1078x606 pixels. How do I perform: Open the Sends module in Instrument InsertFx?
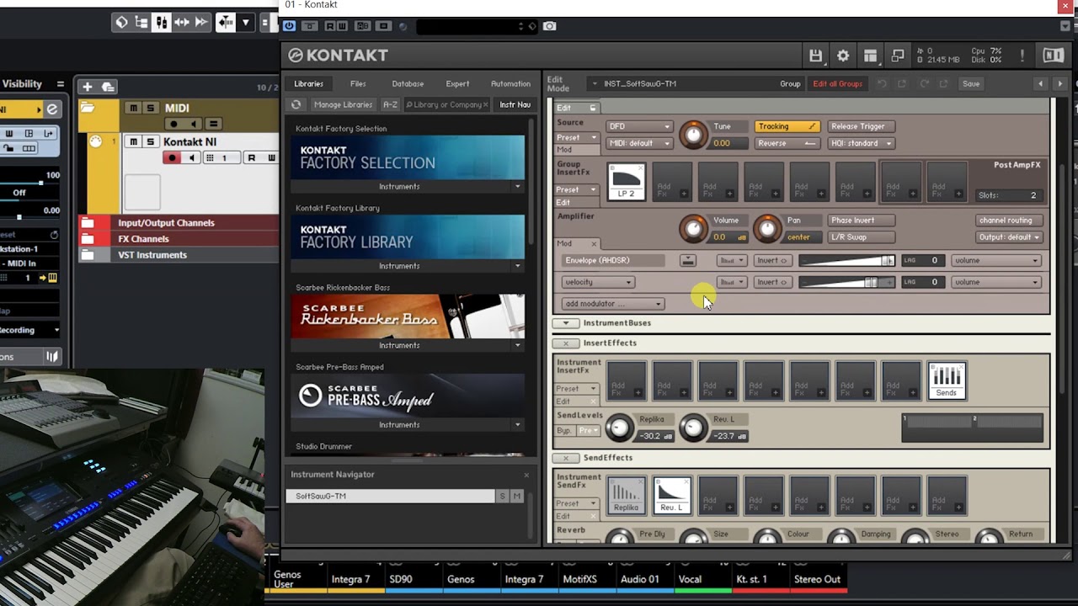946,380
